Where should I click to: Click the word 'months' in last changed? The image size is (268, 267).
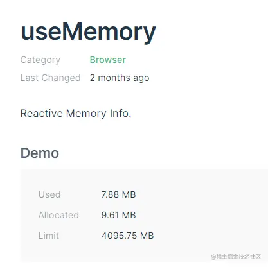pyautogui.click(x=114, y=78)
